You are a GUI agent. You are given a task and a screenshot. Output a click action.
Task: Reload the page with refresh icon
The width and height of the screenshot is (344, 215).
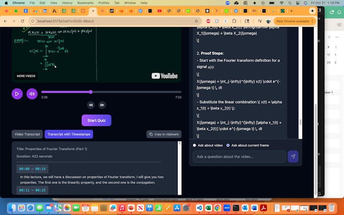[22, 21]
